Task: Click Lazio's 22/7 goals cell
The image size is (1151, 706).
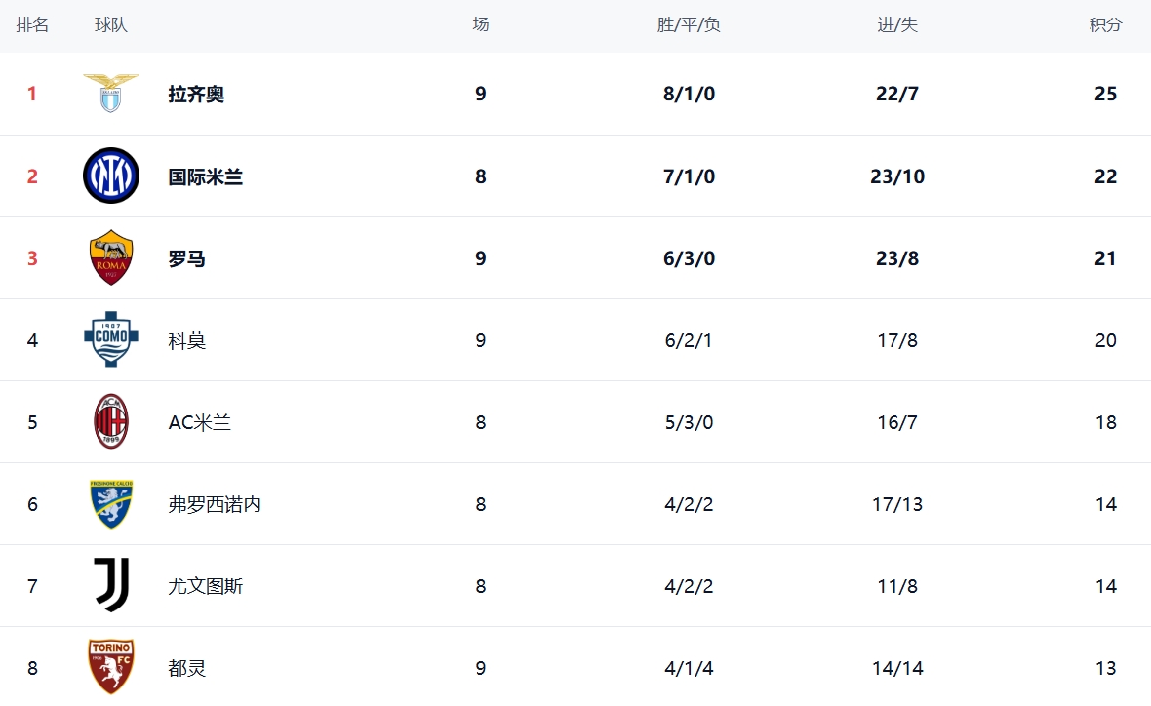Action: pos(897,94)
